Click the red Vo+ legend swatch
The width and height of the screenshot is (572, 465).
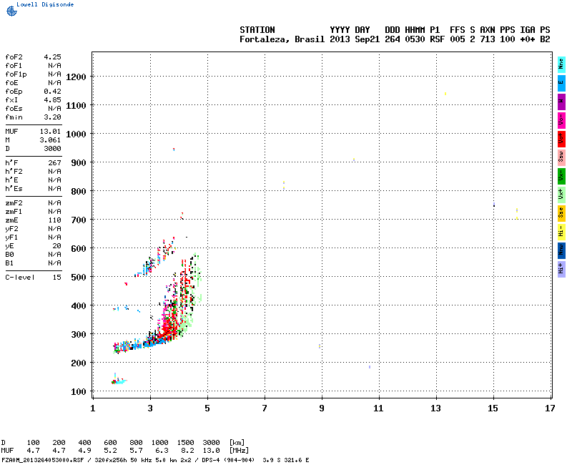coord(561,137)
